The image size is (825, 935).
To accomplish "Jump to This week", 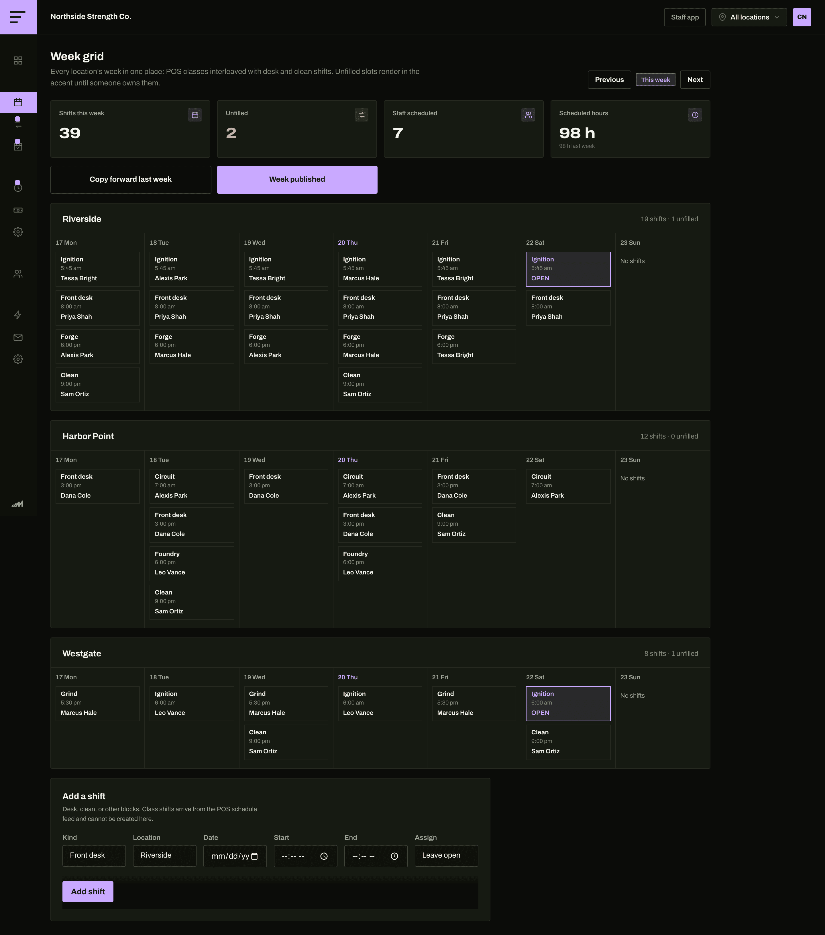I will point(655,80).
